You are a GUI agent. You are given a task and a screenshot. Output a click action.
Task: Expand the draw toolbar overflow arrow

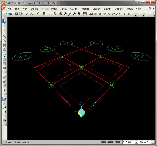coord(5,72)
